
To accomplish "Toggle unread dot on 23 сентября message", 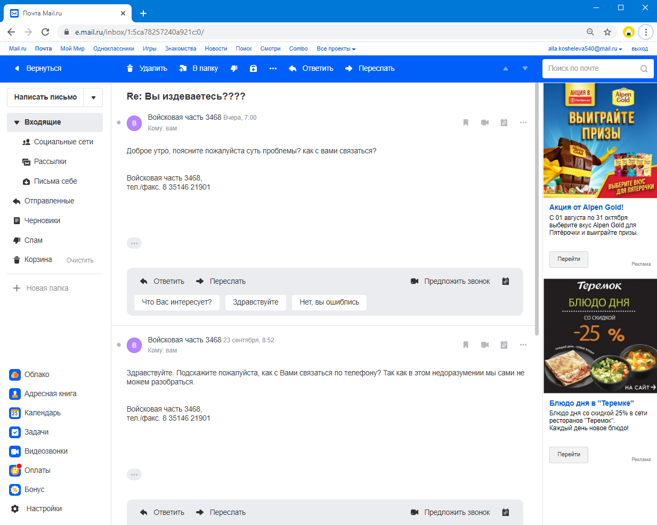I will pyautogui.click(x=118, y=345).
